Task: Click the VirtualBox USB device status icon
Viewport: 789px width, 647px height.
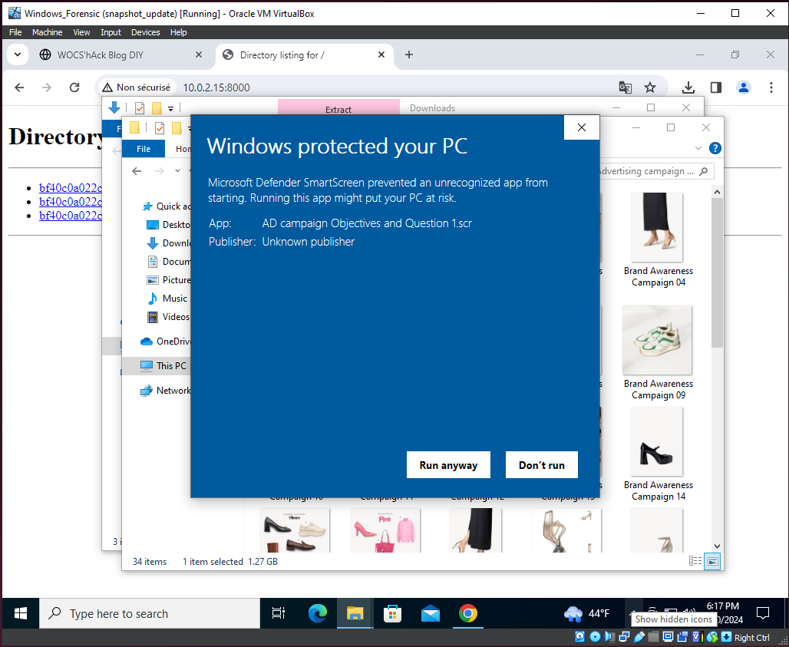Action: point(639,637)
